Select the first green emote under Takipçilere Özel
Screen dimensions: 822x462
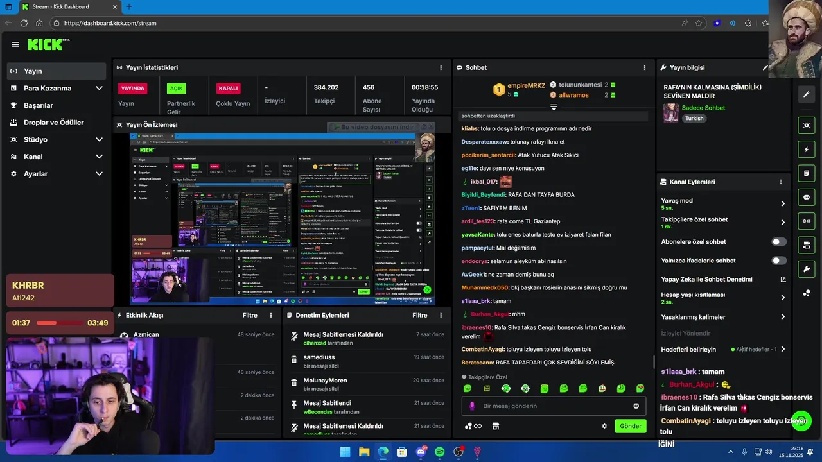(468, 388)
